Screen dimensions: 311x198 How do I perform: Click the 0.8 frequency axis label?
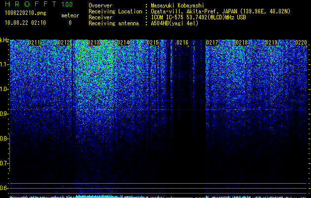click(x=4, y=139)
